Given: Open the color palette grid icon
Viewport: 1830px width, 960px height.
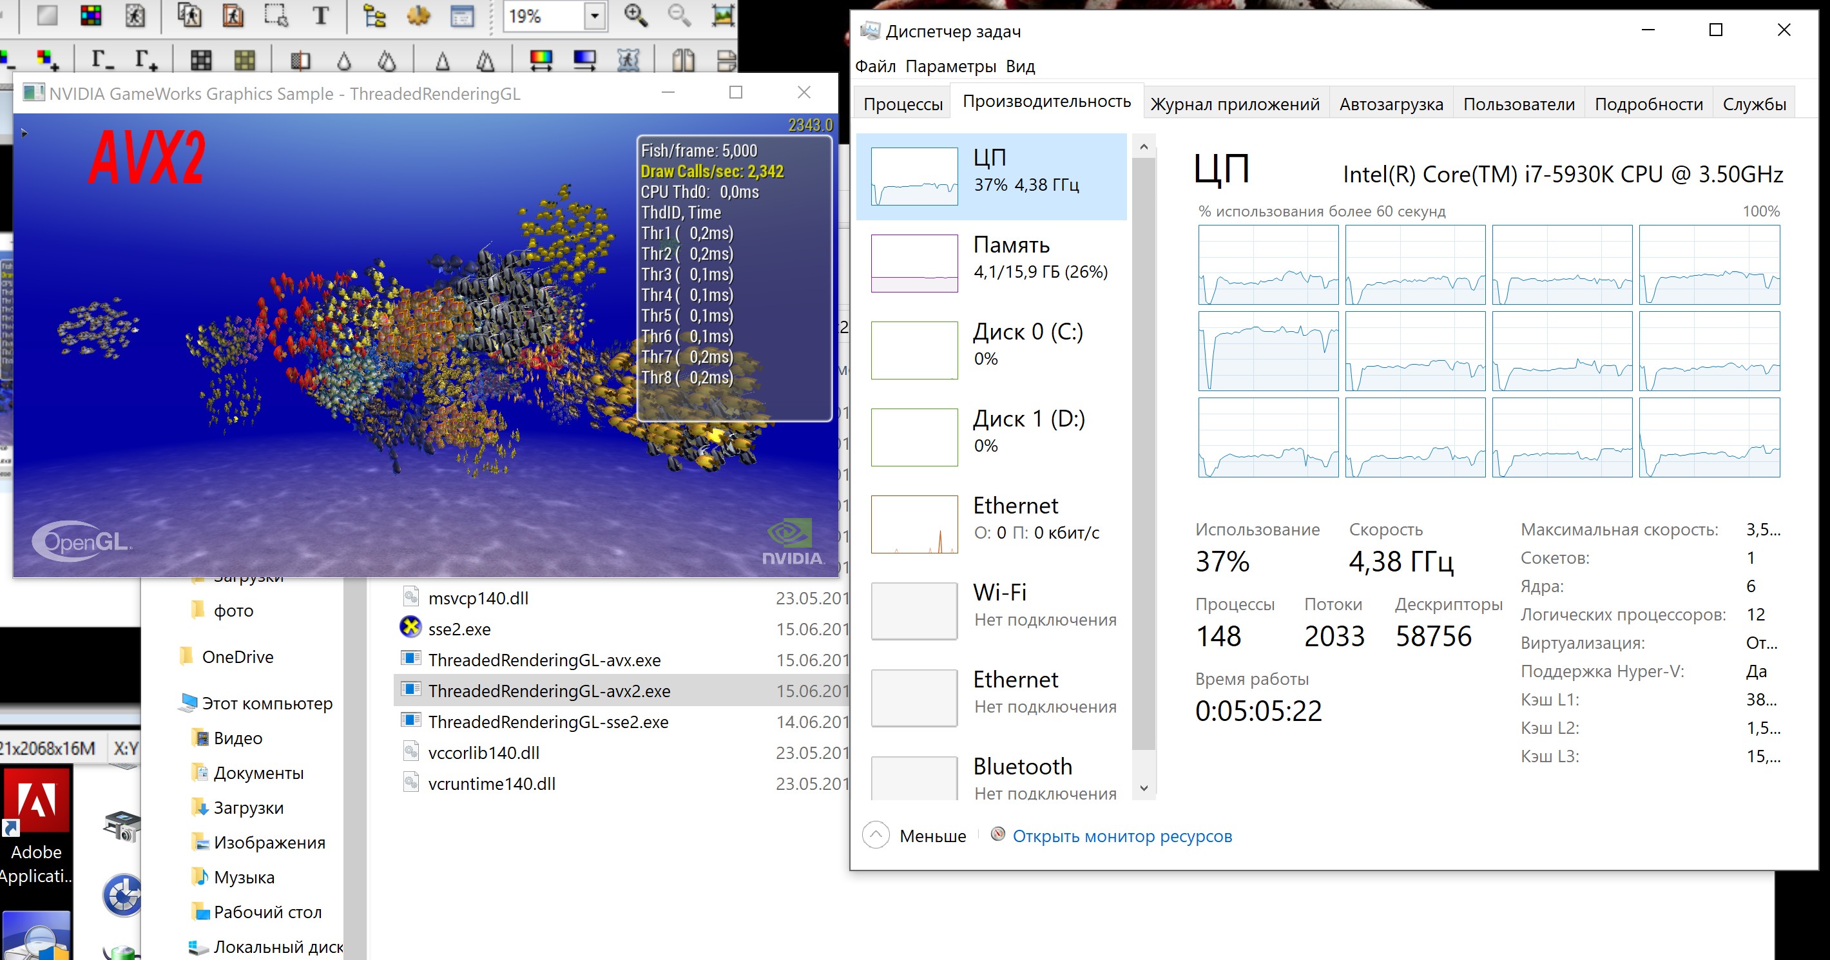Looking at the screenshot, I should pyautogui.click(x=91, y=15).
